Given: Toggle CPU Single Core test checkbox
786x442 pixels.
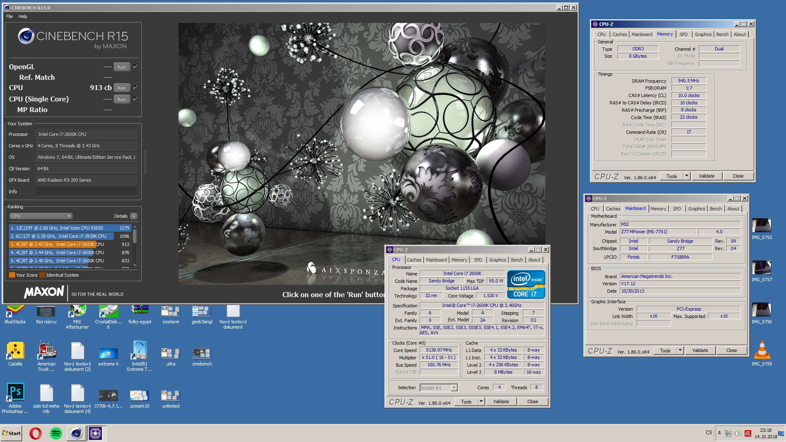Looking at the screenshot, I should 135,99.
